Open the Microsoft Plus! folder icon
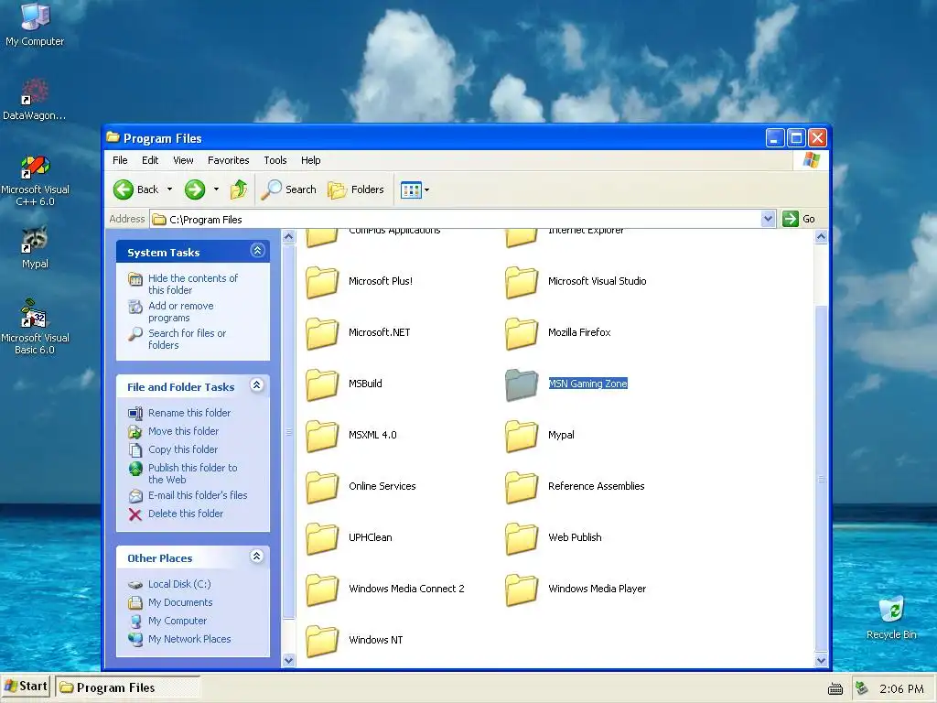This screenshot has width=937, height=703. (322, 282)
